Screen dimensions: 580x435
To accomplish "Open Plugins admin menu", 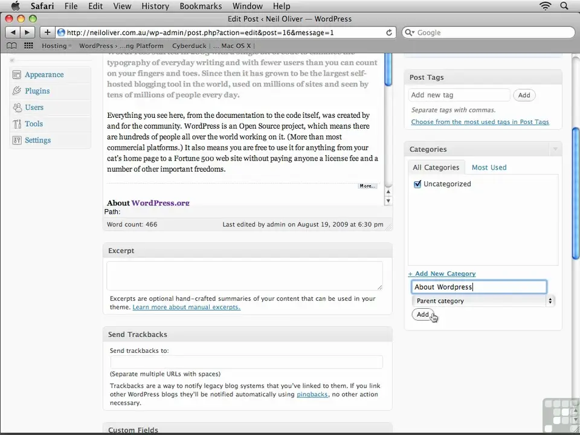I will [x=37, y=91].
